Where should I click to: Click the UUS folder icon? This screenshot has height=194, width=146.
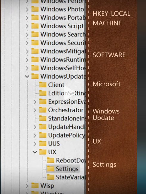43,144
